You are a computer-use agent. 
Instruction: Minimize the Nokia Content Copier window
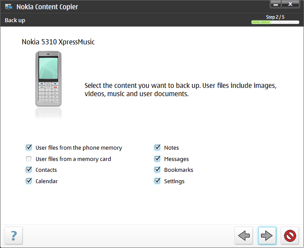276,4
